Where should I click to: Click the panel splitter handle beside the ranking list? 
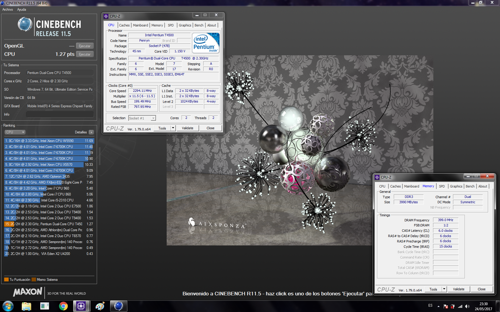[x=99, y=156]
